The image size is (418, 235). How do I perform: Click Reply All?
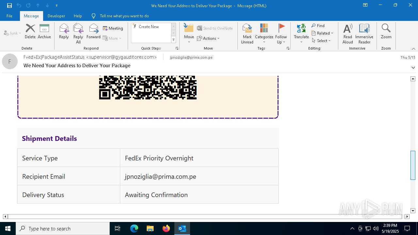point(78,34)
